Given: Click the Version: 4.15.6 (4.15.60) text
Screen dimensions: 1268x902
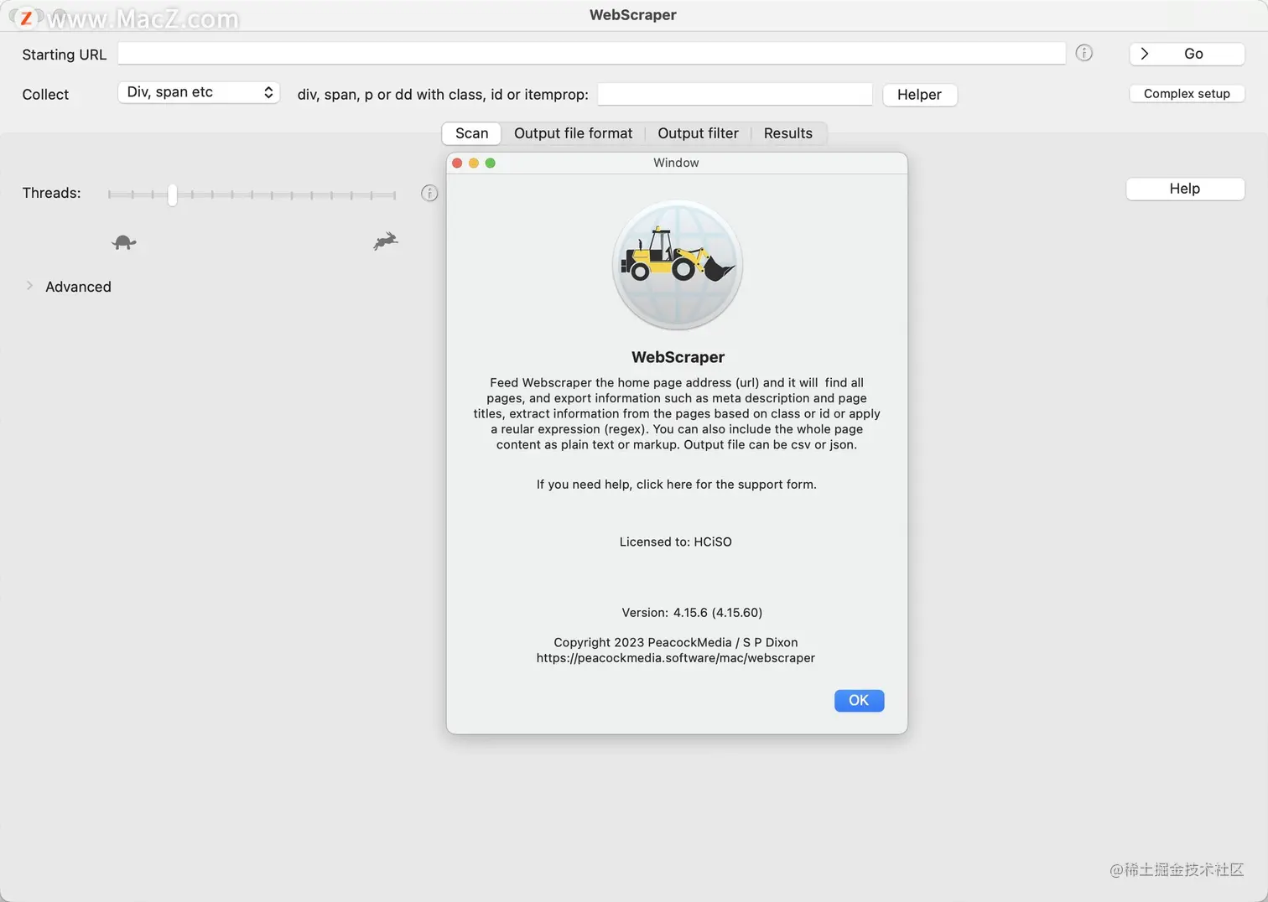Looking at the screenshot, I should [x=692, y=613].
